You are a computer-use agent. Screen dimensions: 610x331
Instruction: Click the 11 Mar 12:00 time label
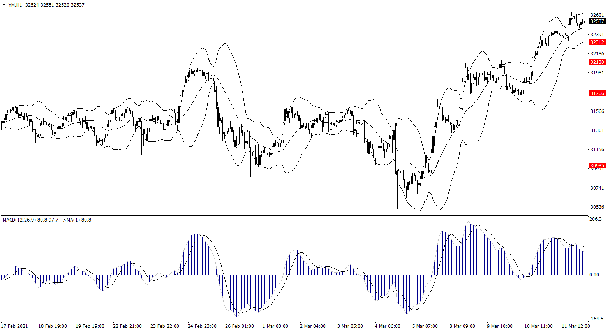[575, 326]
